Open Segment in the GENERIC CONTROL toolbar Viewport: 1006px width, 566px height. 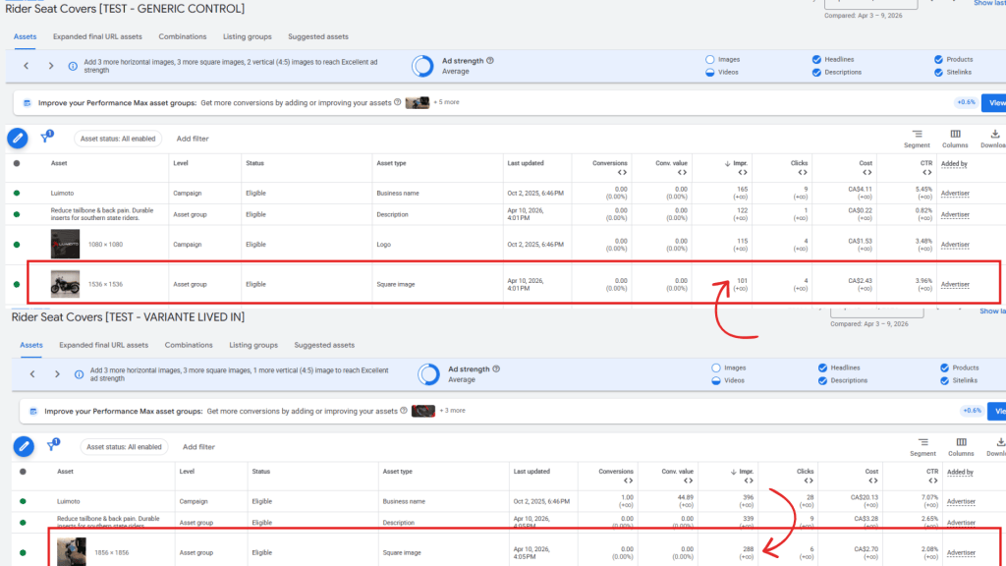[x=917, y=138]
